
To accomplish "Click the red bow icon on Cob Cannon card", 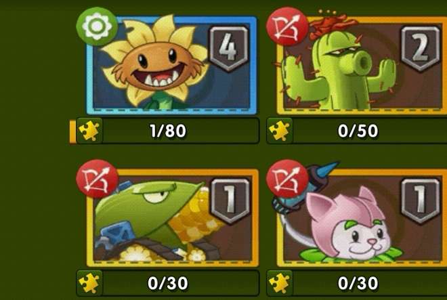I will (98, 179).
